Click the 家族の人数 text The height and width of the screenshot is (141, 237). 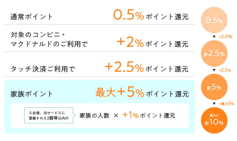[x=95, y=116]
